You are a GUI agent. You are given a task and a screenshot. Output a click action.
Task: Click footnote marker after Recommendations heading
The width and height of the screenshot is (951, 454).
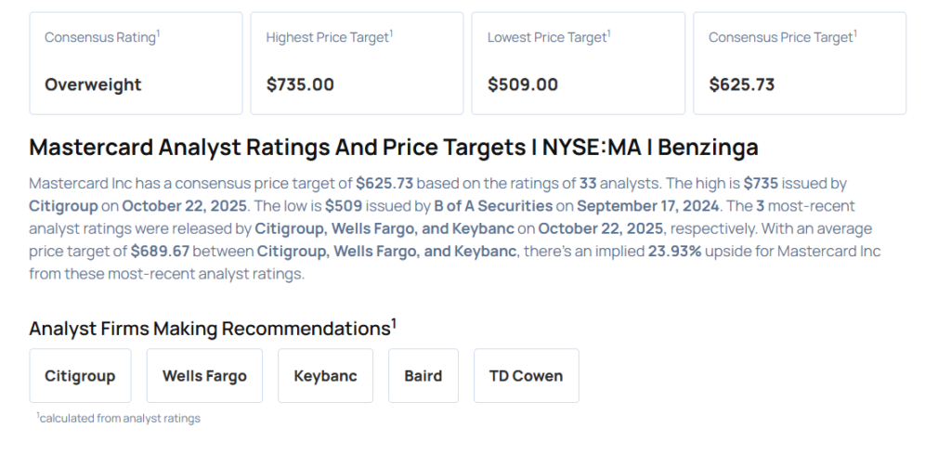click(x=394, y=323)
